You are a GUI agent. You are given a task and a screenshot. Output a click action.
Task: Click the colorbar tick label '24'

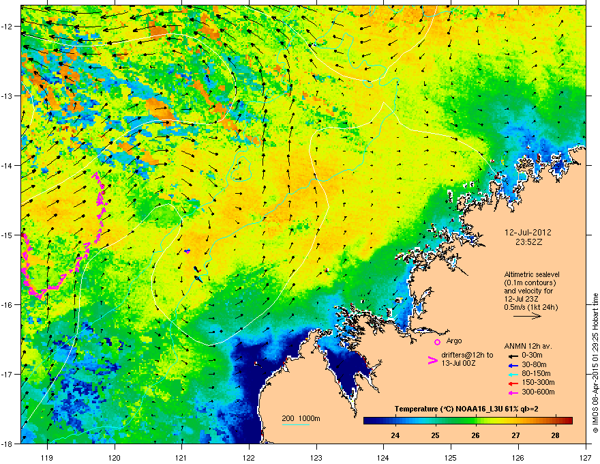[x=395, y=435]
